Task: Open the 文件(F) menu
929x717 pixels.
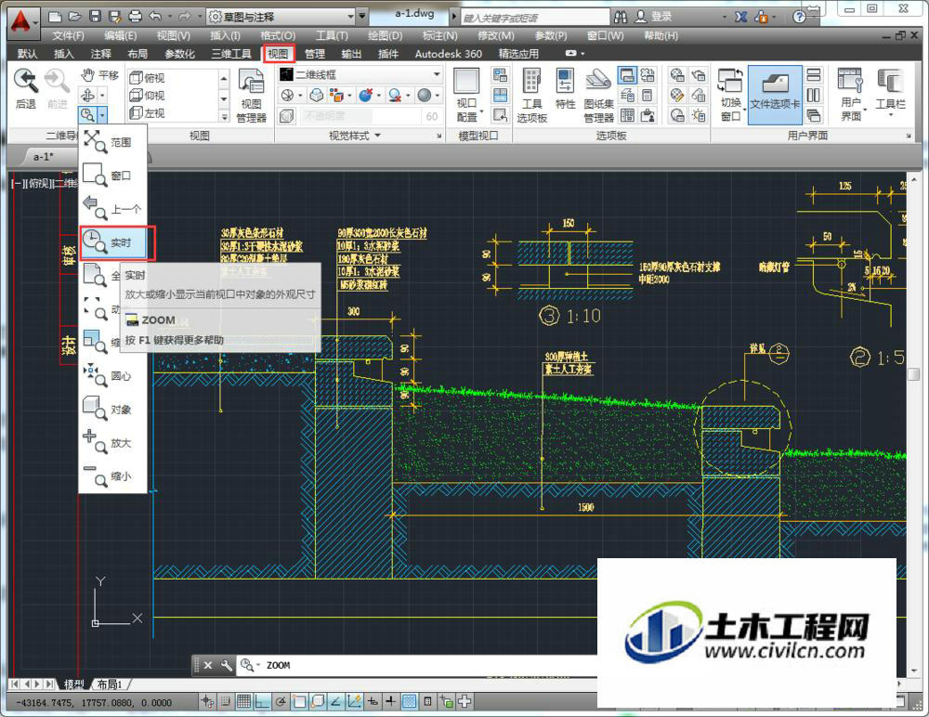Action: pos(68,35)
